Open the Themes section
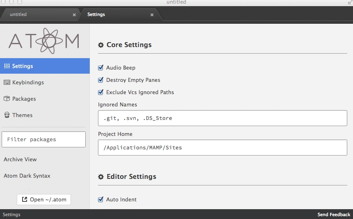The width and height of the screenshot is (353, 219). pyautogui.click(x=22, y=115)
